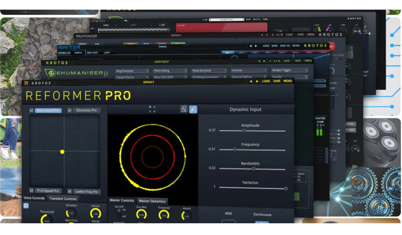
Task: Open the Electronic Pro library selector
Action: pos(86,111)
